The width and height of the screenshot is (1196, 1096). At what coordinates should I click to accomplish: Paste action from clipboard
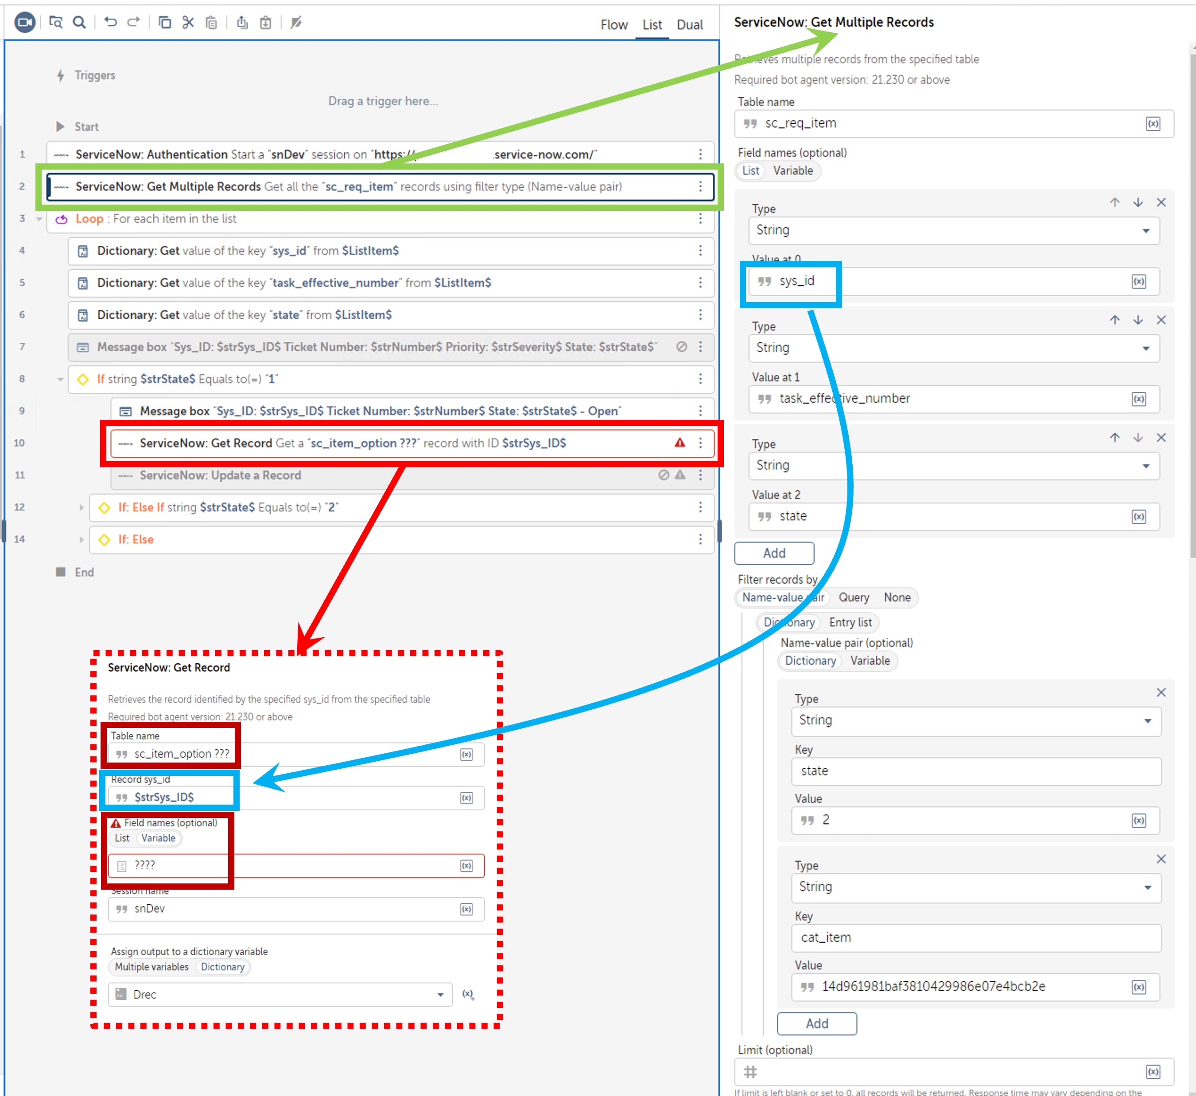coord(211,23)
